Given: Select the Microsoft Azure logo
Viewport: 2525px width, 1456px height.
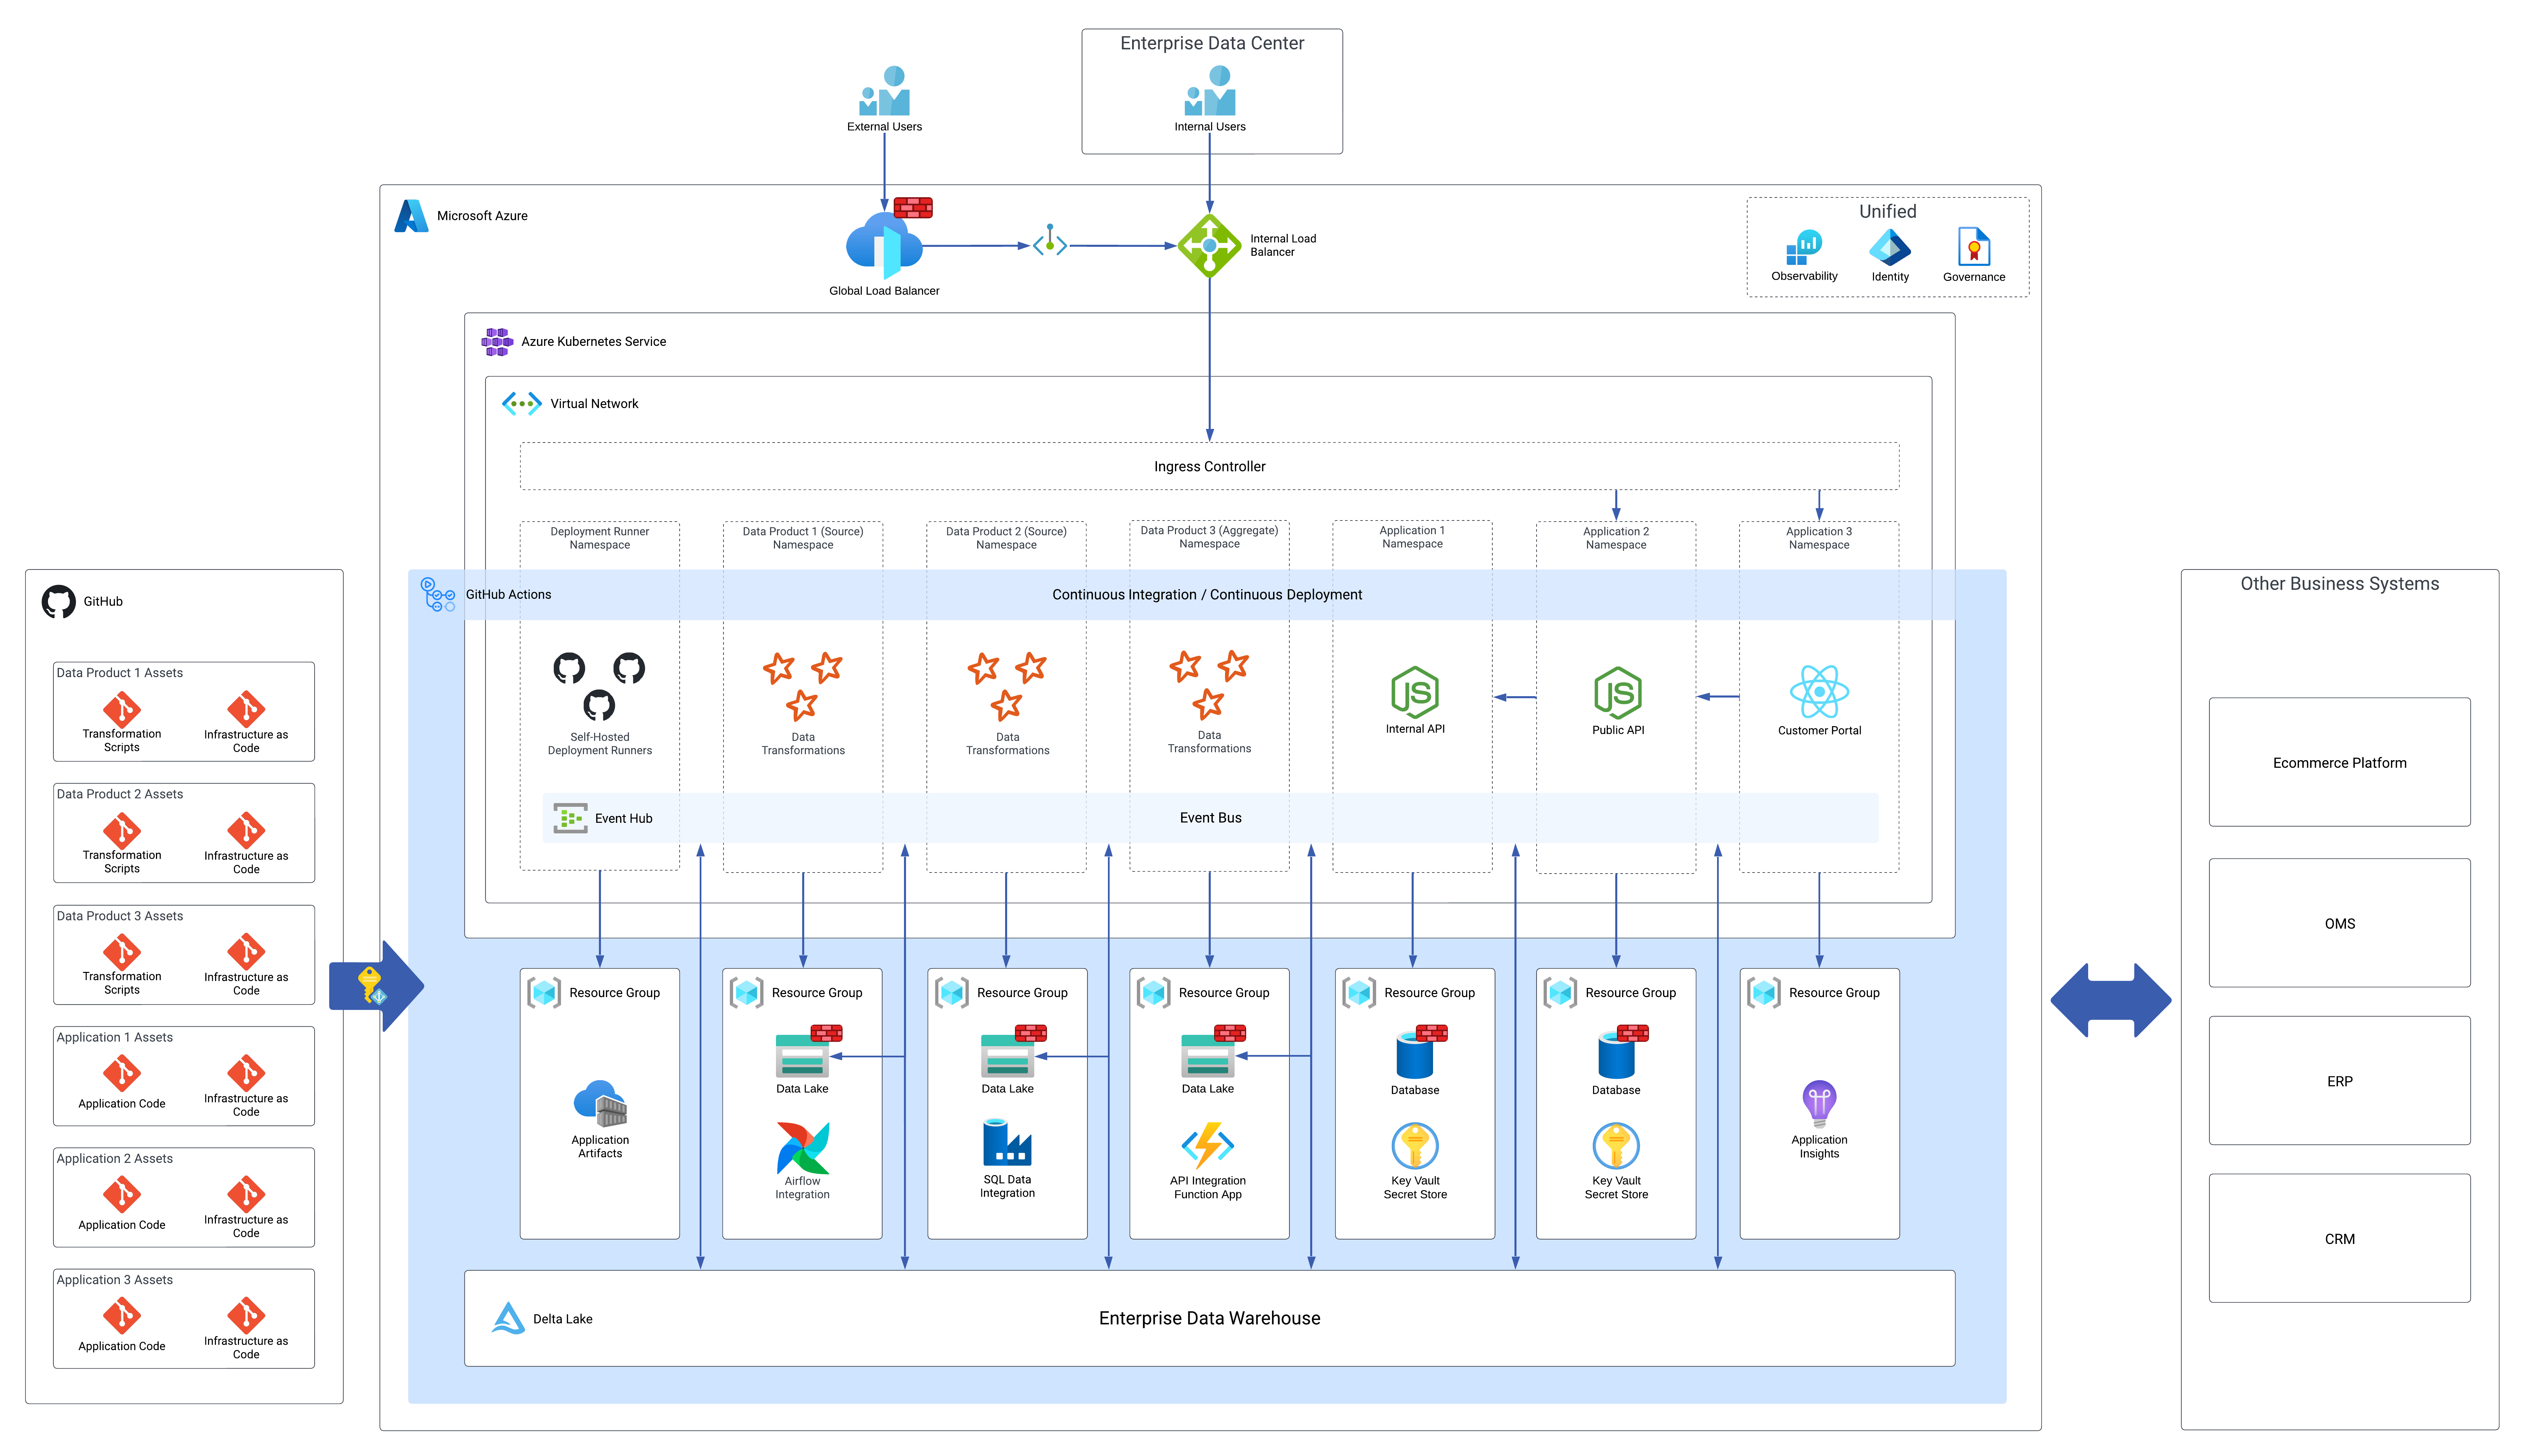Looking at the screenshot, I should [411, 216].
